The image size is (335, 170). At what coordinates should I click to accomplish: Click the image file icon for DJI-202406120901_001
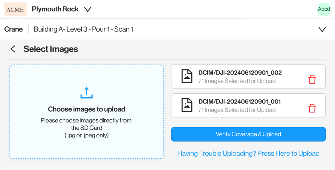point(187,105)
